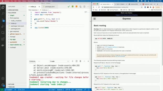Select the terminal dropdown showing 1: node
163x91 pixels.
59,61
